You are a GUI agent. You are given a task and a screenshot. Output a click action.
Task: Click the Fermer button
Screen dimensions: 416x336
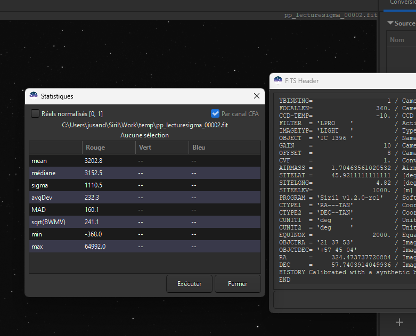pos(238,284)
